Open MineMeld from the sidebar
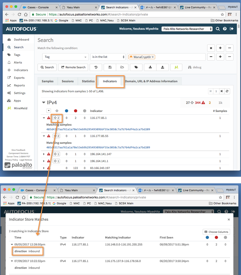 click(x=17, y=108)
